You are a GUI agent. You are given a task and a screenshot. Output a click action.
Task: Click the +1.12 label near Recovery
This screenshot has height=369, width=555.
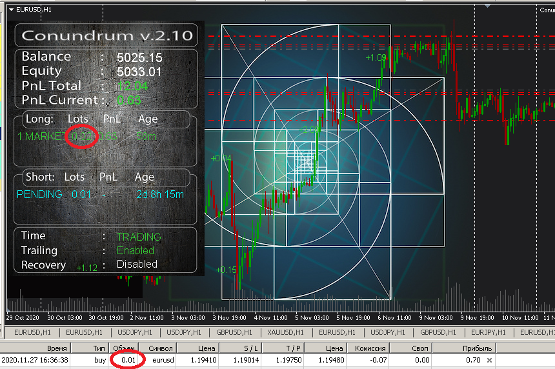(86, 268)
